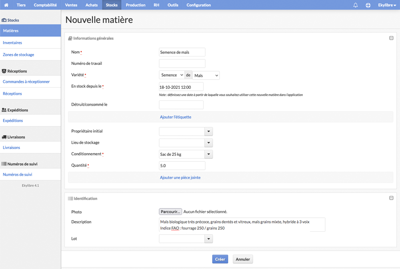This screenshot has height=269, width=400.
Task: Click the Sac de 25 kg field
Action: [x=182, y=154]
